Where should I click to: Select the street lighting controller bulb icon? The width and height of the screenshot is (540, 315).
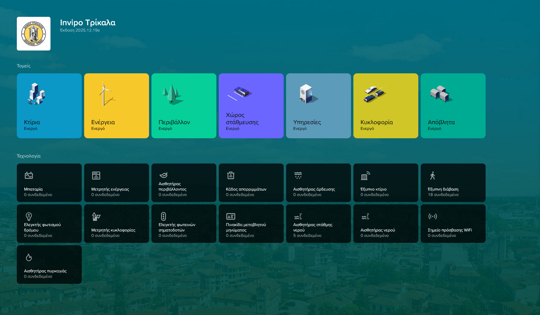point(29,216)
